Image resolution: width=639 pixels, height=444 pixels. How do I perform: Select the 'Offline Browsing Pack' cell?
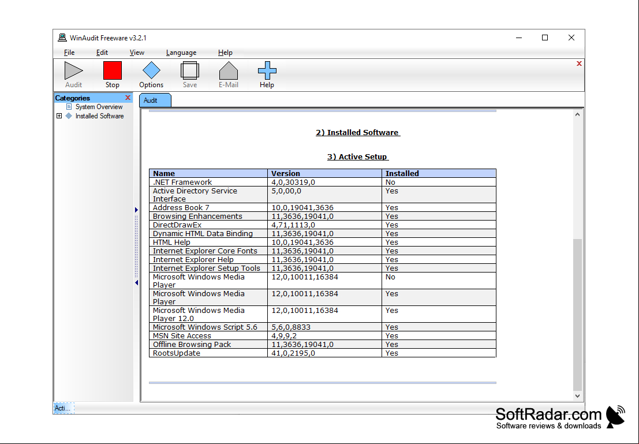point(208,345)
